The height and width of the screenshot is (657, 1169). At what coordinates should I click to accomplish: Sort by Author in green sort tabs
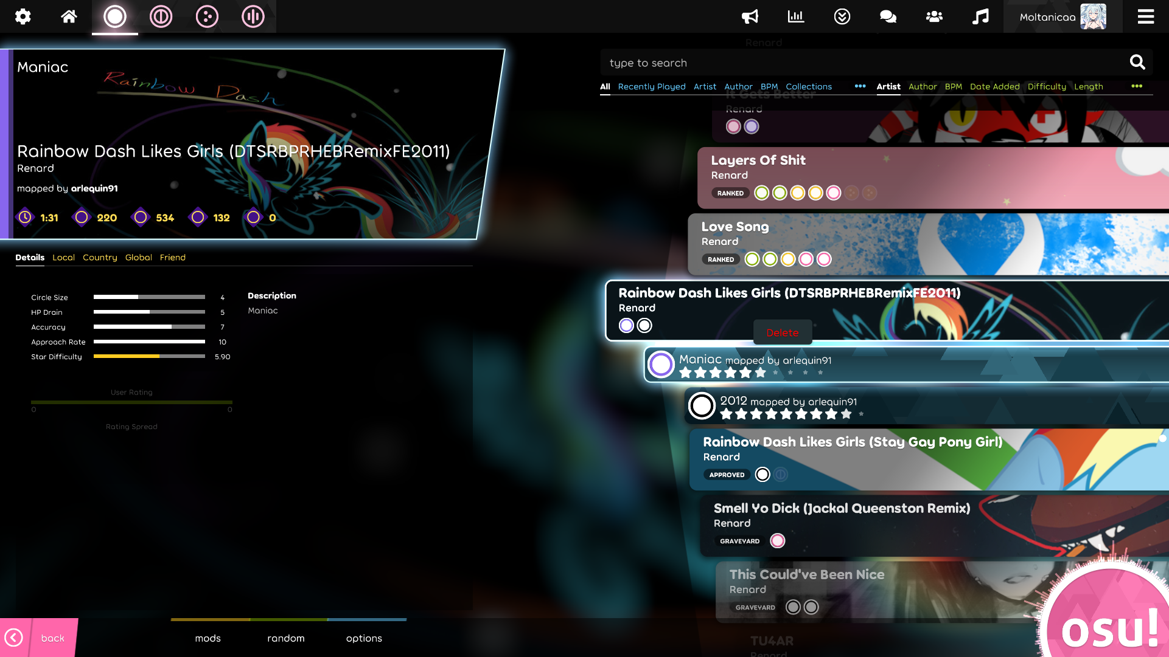click(923, 87)
